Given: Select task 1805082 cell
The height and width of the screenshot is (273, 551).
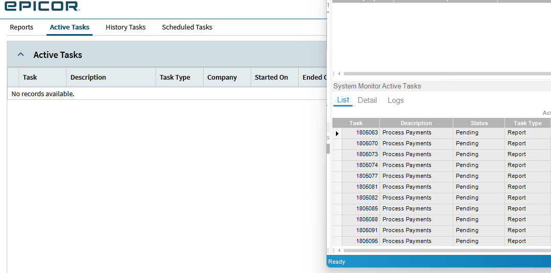Looking at the screenshot, I should click(361, 198).
